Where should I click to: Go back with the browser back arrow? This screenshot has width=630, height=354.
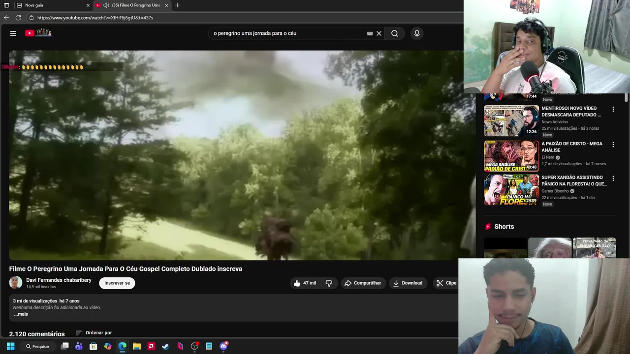6,18
